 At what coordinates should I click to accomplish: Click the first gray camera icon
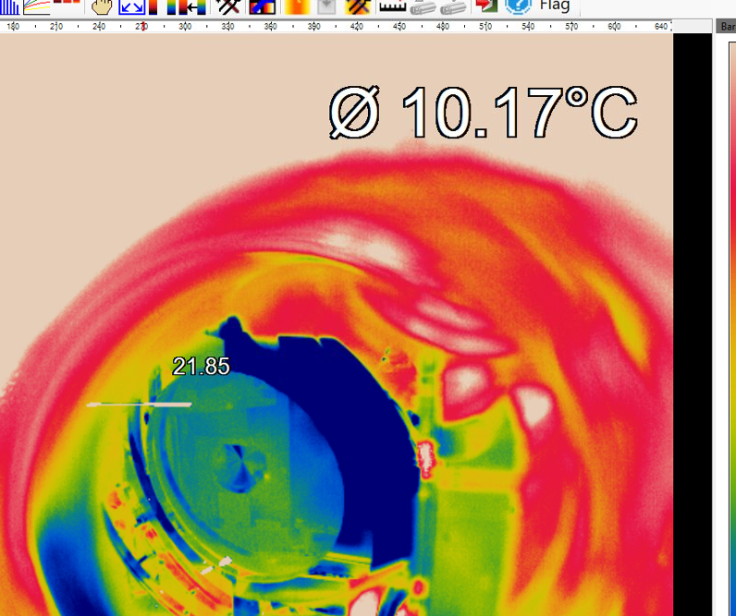423,6
